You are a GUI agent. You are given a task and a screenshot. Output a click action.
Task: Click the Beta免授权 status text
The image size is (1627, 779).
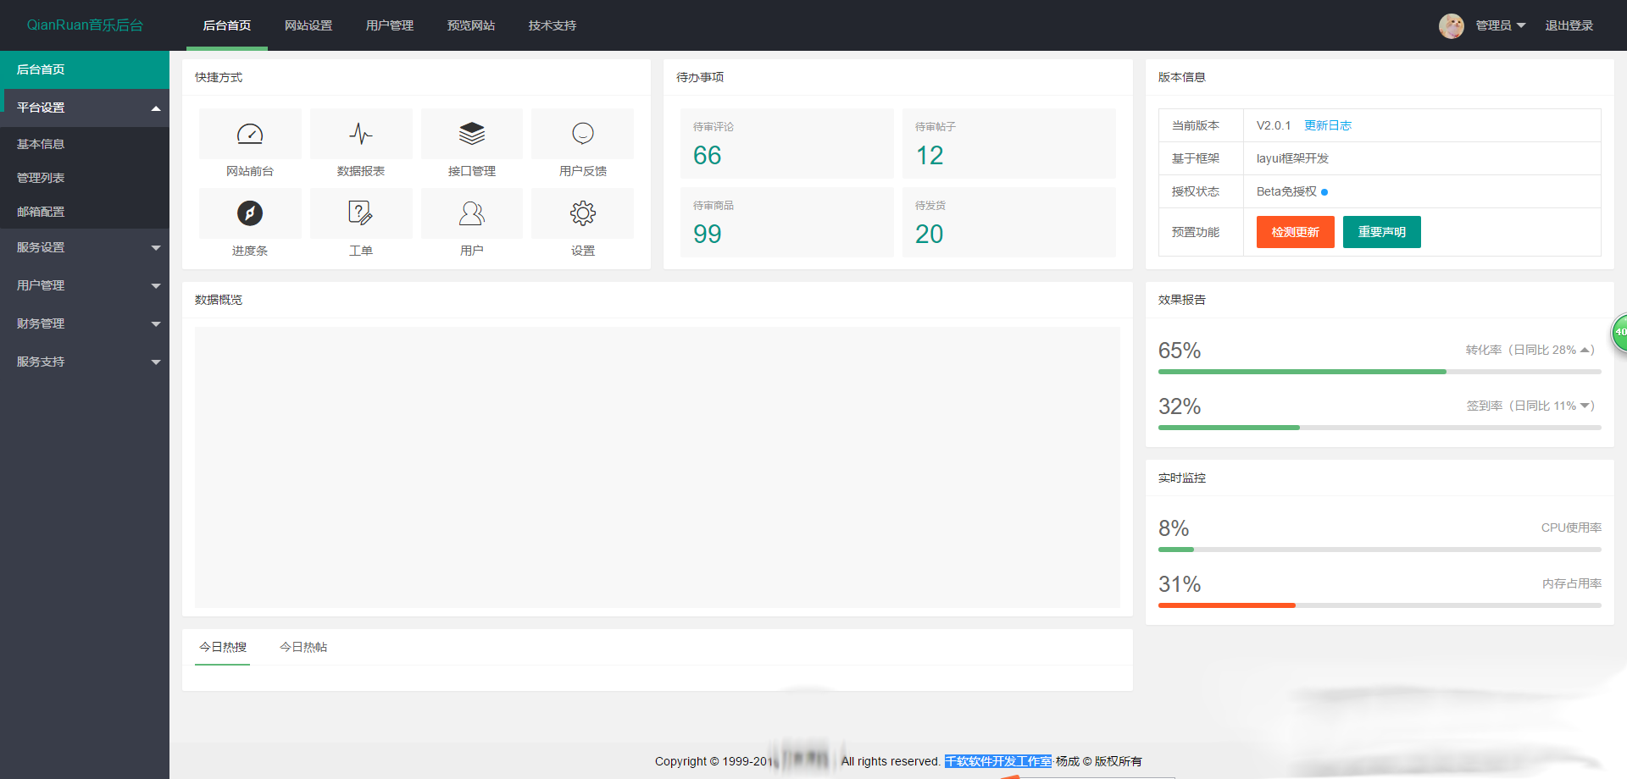[1286, 191]
